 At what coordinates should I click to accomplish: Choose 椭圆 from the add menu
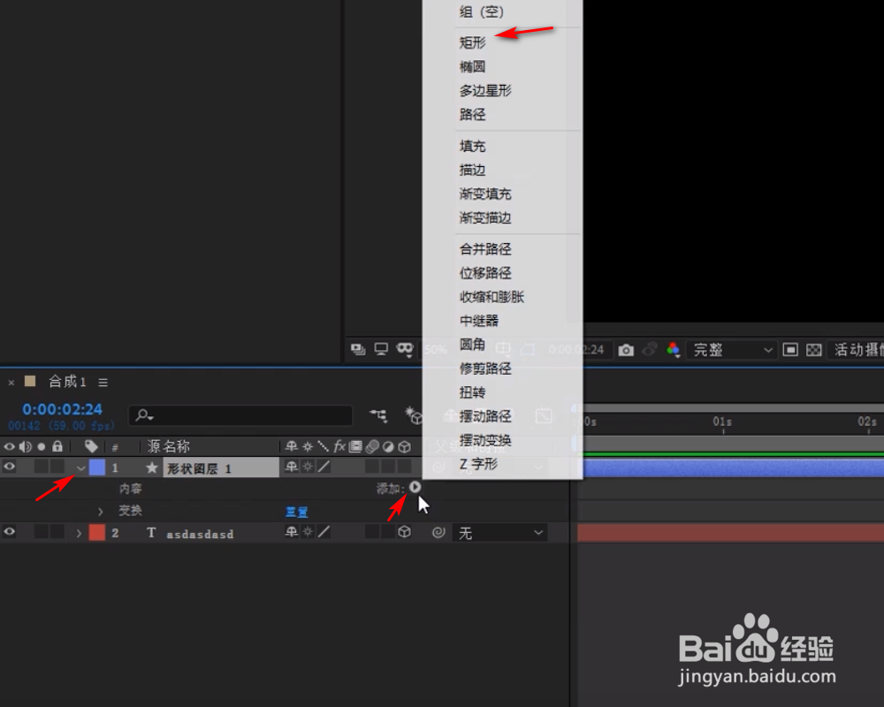472,66
